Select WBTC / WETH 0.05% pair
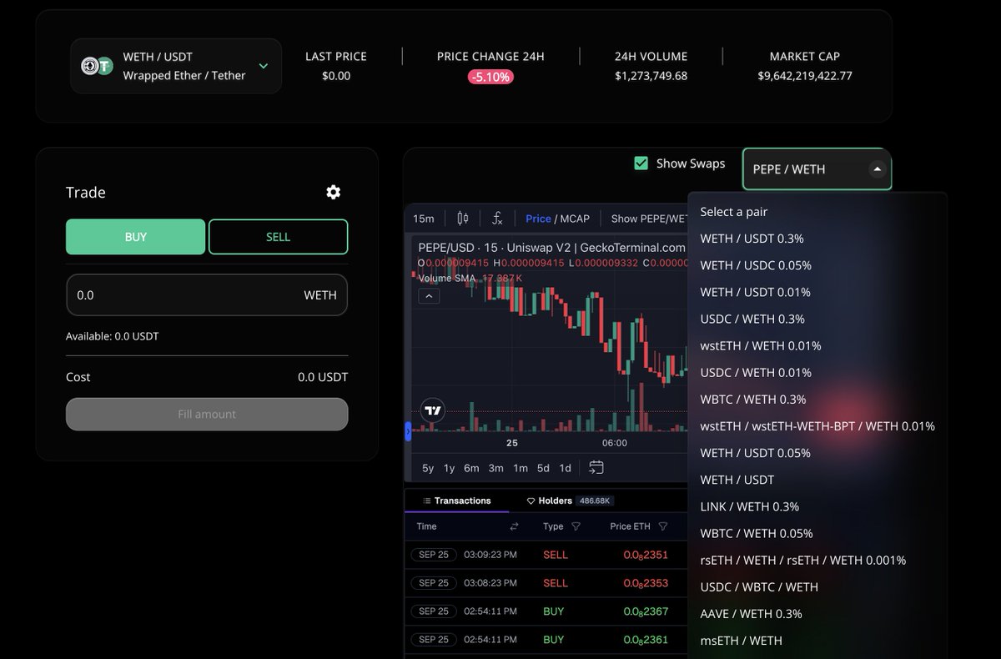1001x659 pixels. 757,533
